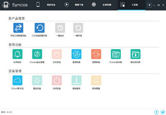Click the 一键备份 one-click backup icon
Image resolution: width=166 pixels, height=115 pixels.
60,28
